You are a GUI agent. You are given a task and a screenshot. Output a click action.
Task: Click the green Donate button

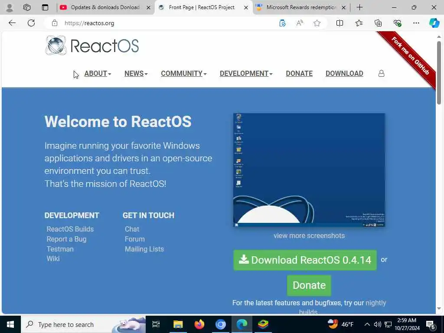(309, 285)
